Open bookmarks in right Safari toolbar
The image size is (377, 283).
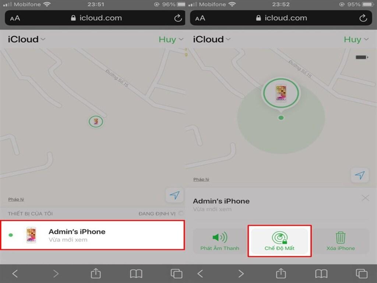[321, 274]
